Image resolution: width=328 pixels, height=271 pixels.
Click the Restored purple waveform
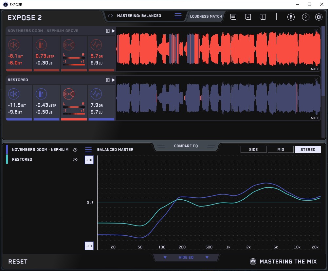(218, 98)
